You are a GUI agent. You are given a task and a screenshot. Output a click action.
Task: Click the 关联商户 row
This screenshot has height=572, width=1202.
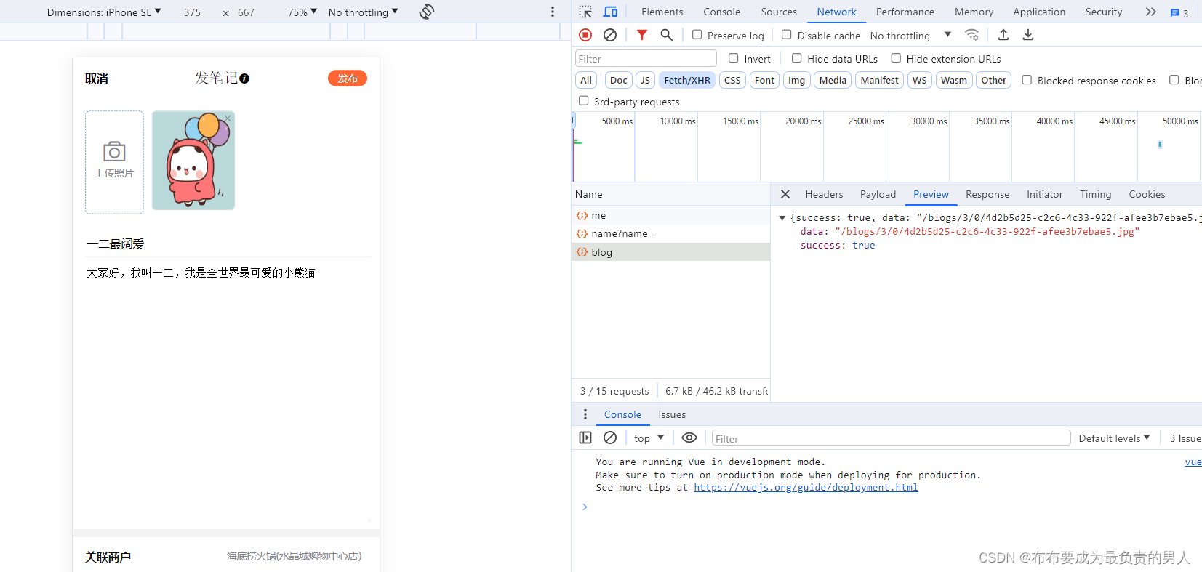[x=225, y=556]
